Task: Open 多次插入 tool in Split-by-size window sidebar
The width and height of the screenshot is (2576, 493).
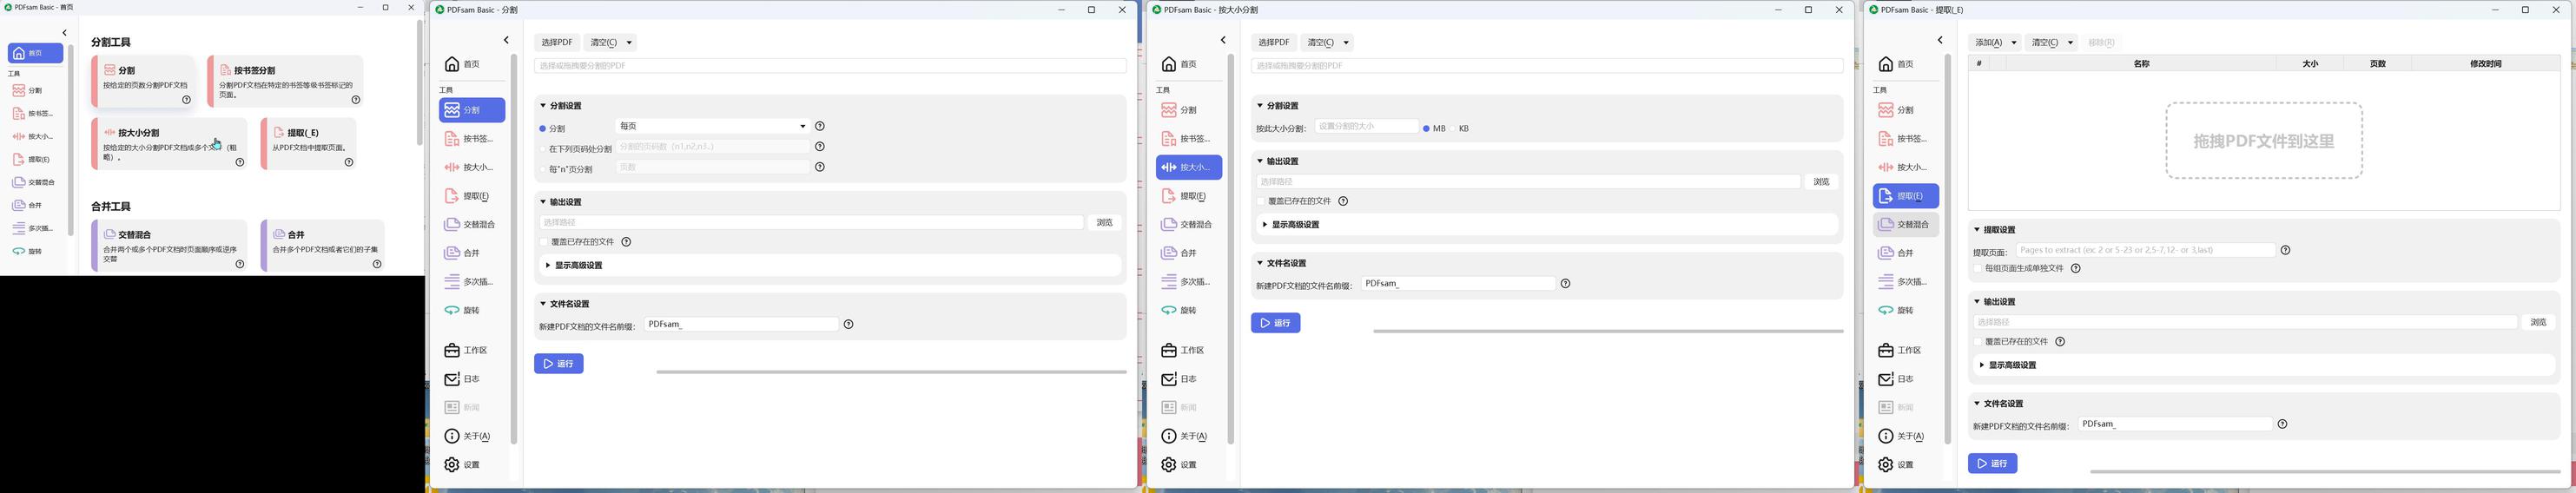Action: pos(1189,282)
